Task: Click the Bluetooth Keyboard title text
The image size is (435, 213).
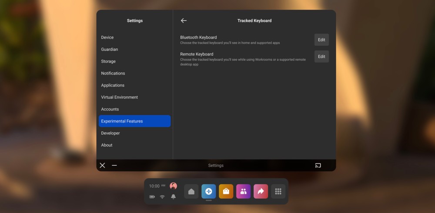Action: point(198,37)
